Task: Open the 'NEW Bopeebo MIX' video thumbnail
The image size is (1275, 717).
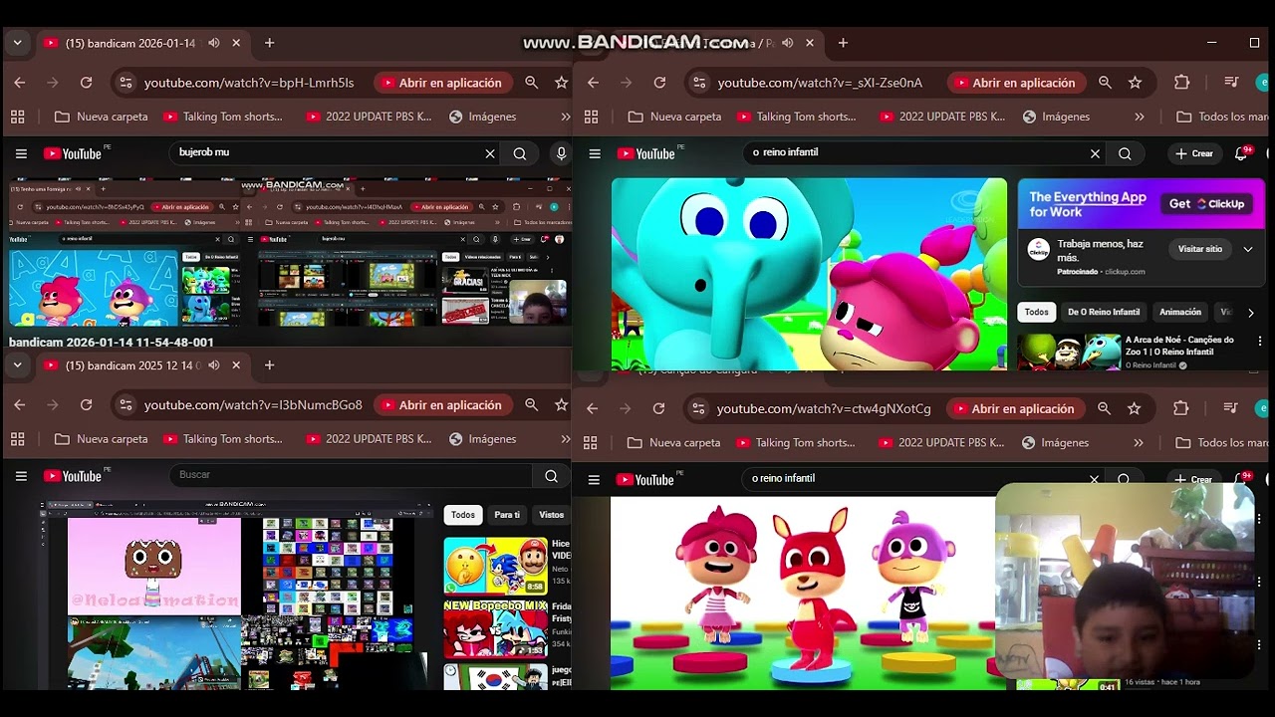Action: point(496,629)
